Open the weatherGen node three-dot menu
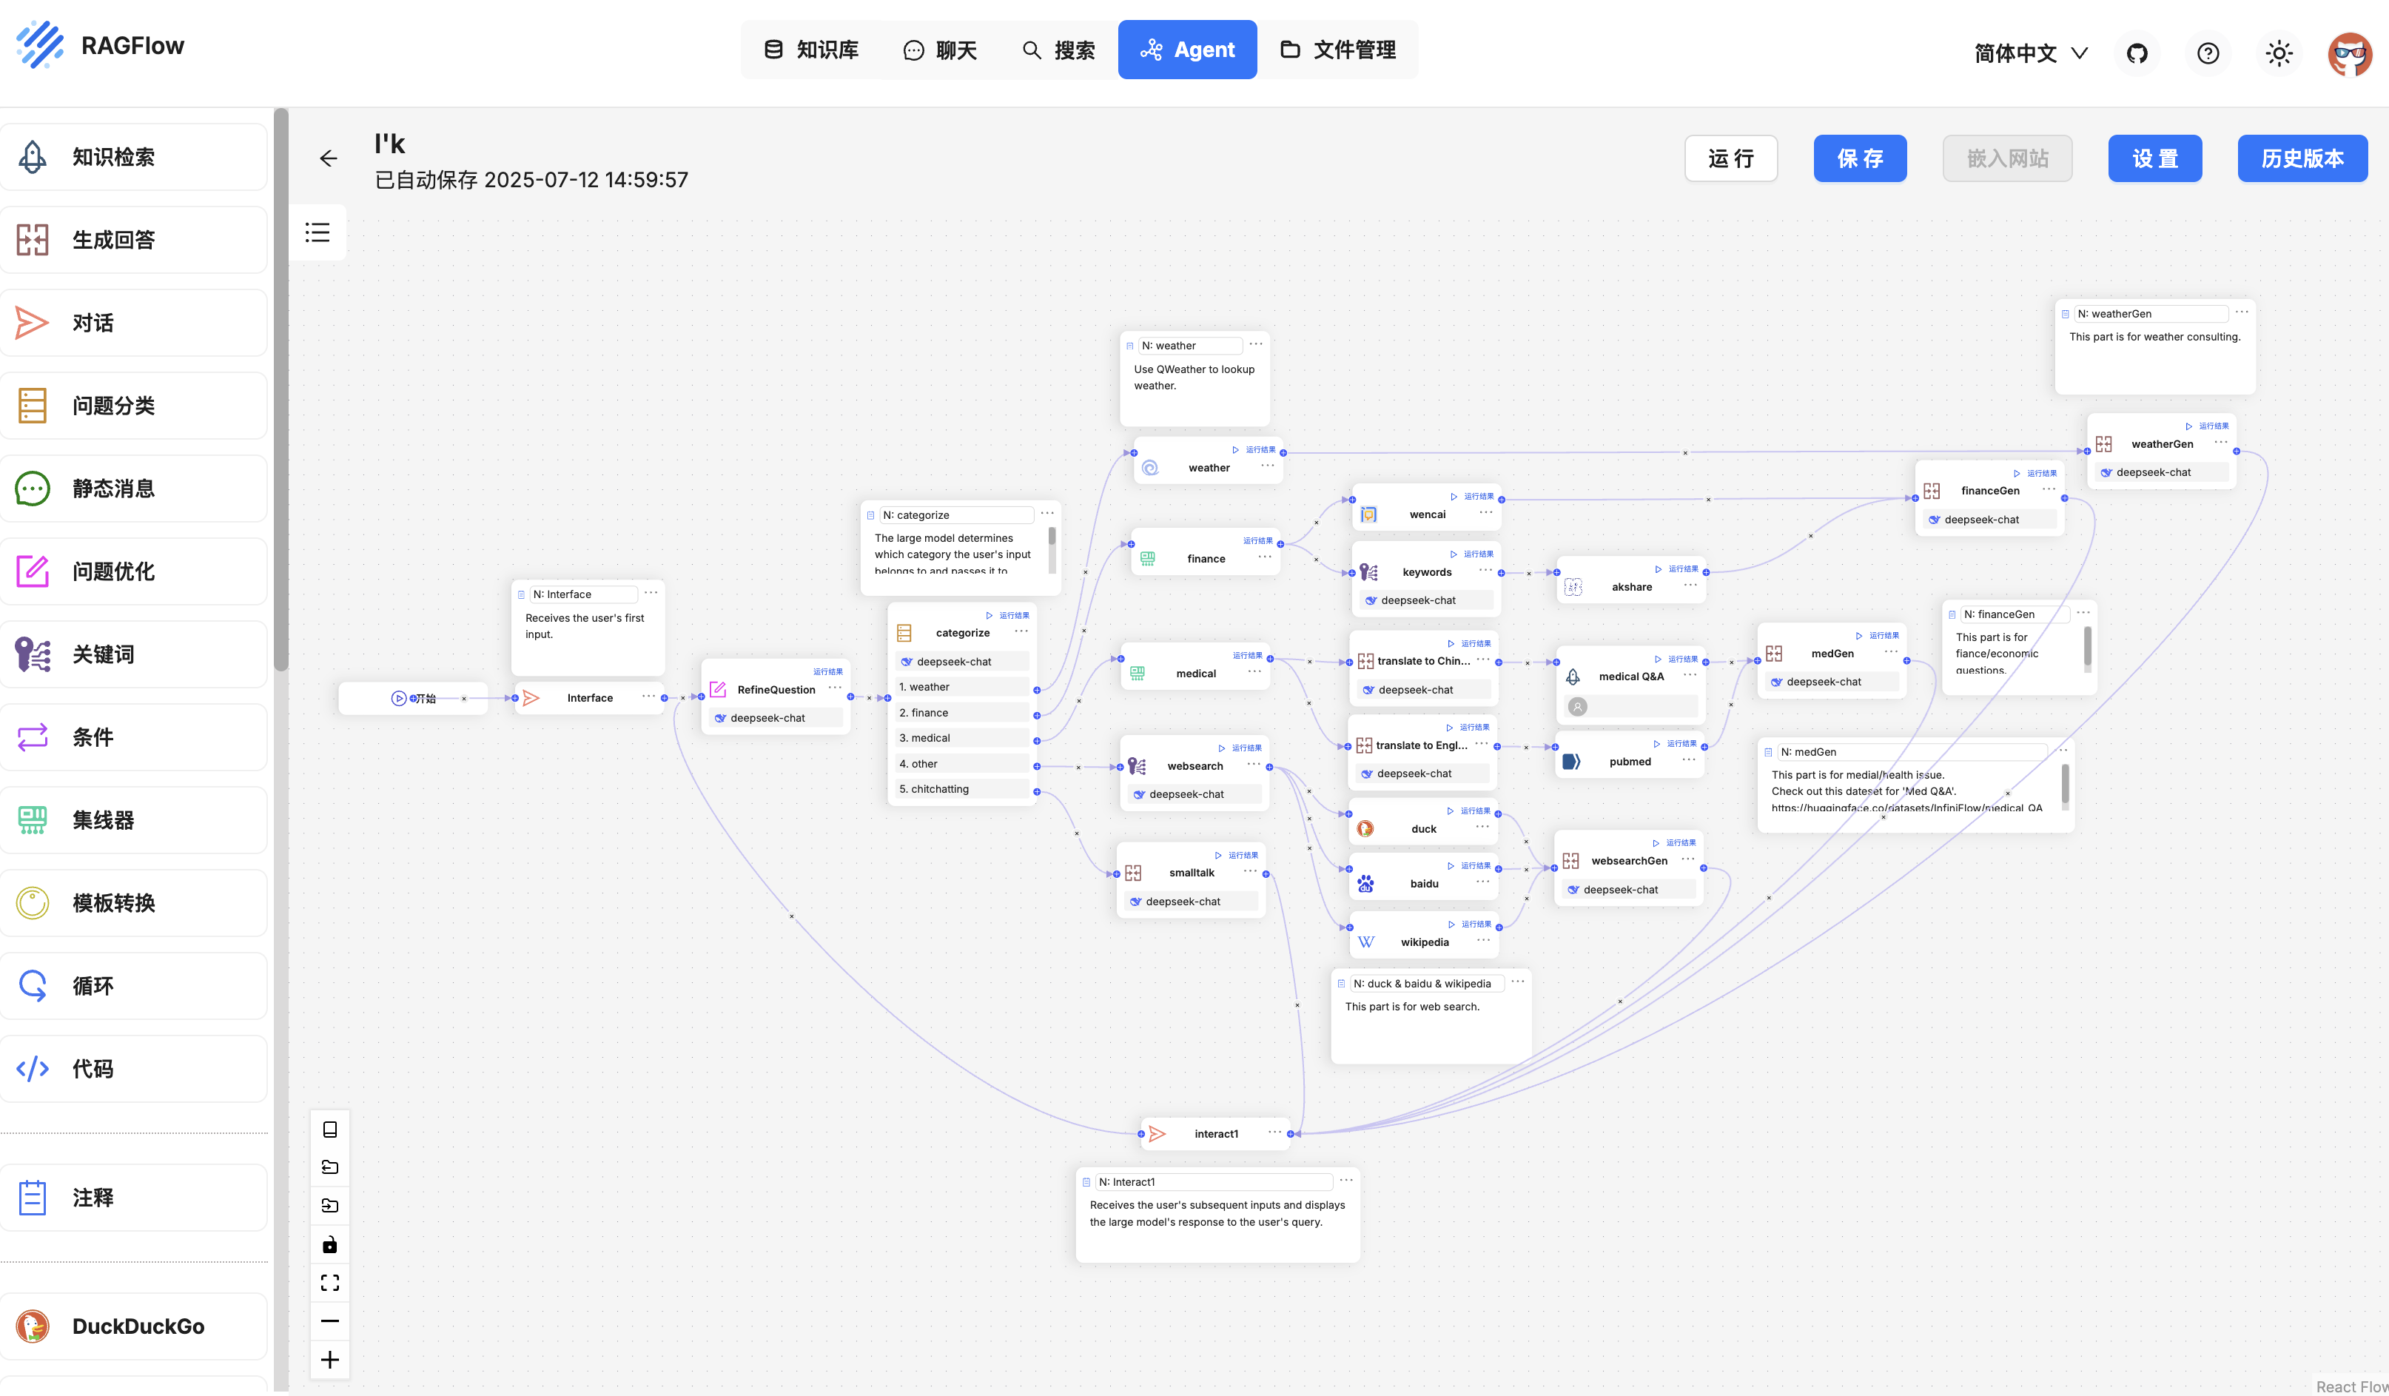 2221,442
